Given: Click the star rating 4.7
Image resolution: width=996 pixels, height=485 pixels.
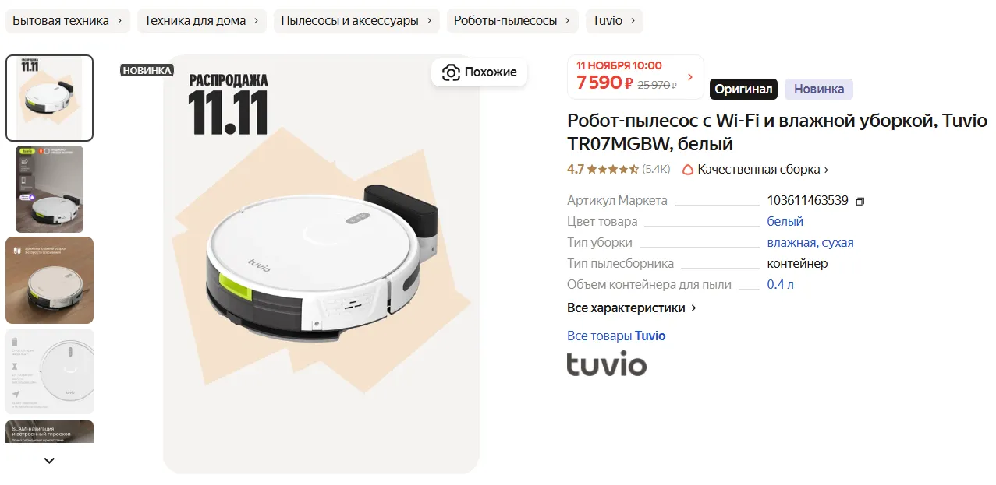Looking at the screenshot, I should pos(603,169).
